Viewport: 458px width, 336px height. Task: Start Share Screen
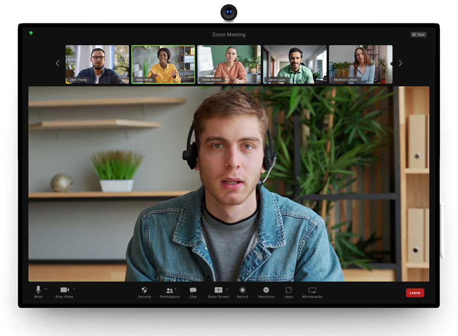218,292
